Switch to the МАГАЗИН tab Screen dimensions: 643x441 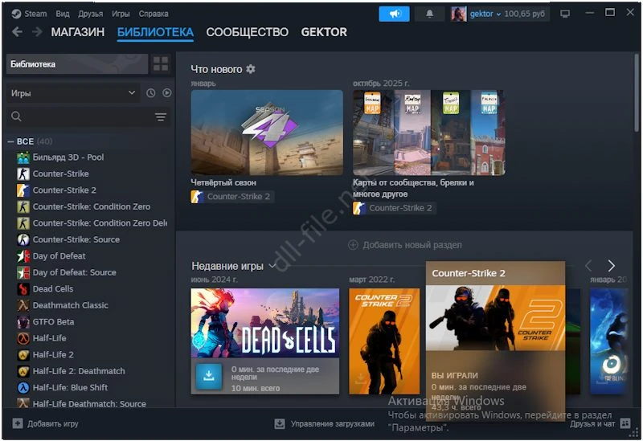[x=78, y=32]
